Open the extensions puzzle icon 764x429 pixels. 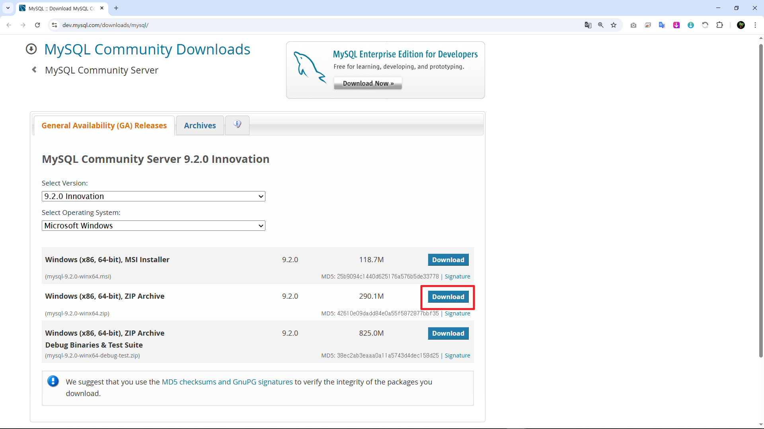tap(719, 25)
